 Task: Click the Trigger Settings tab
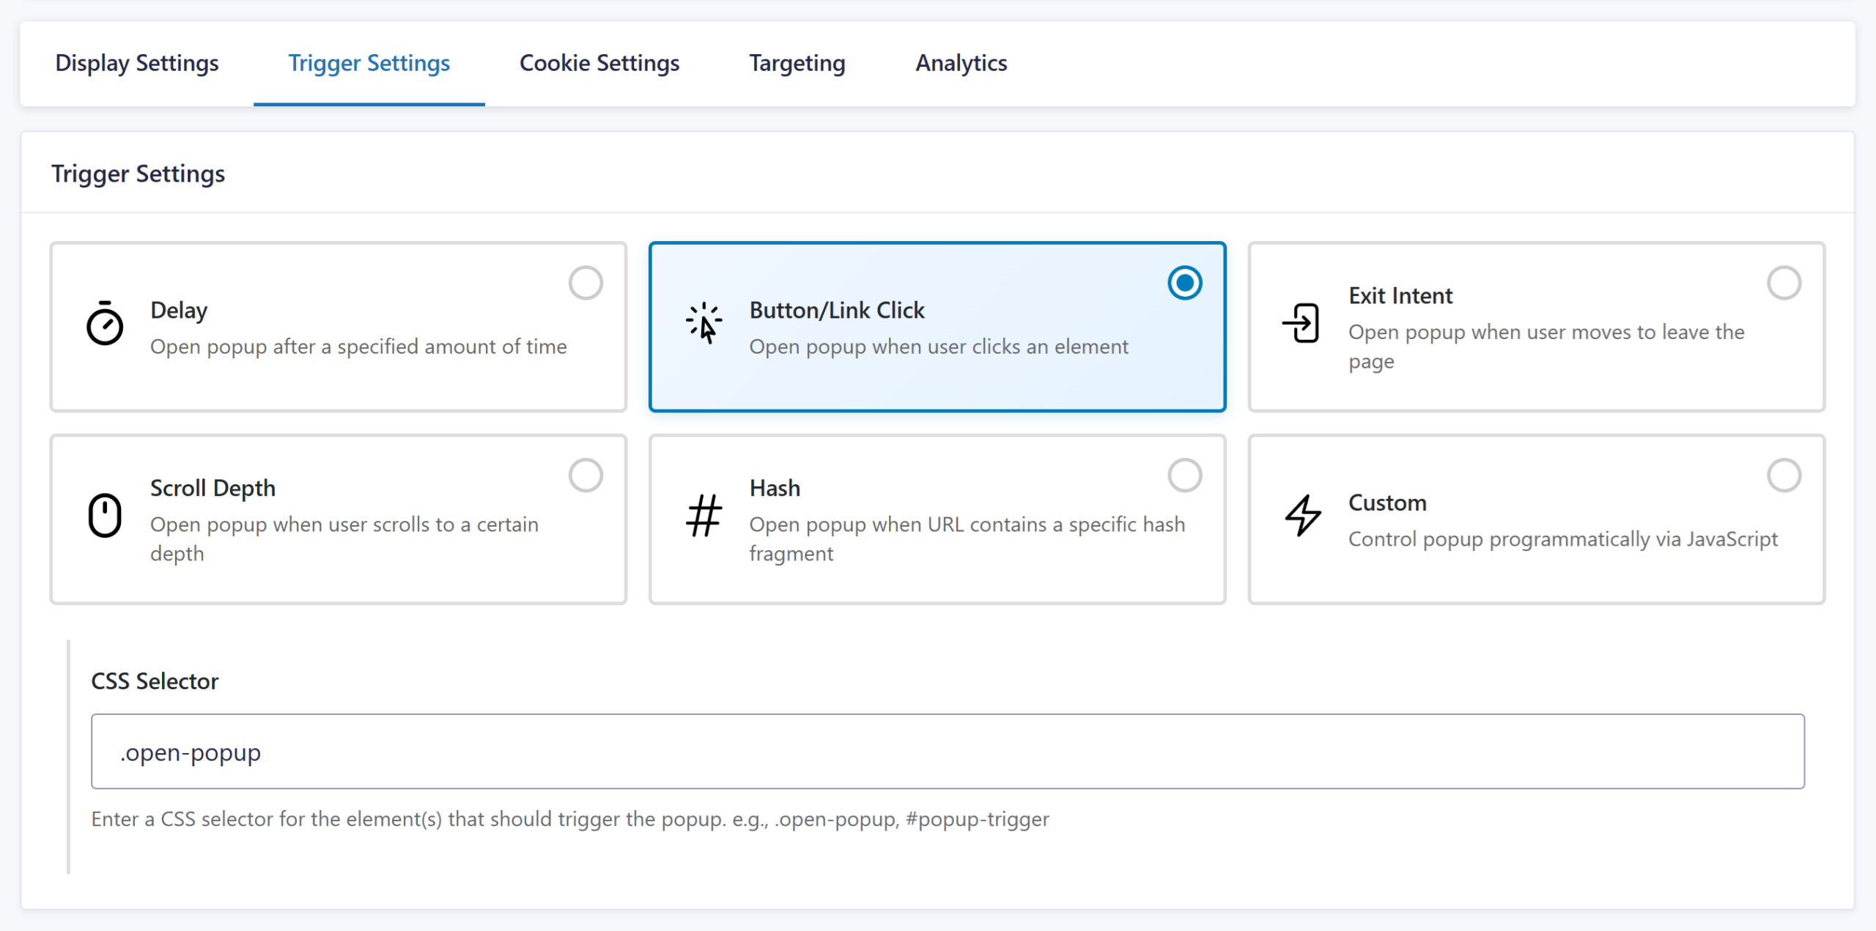click(x=369, y=63)
